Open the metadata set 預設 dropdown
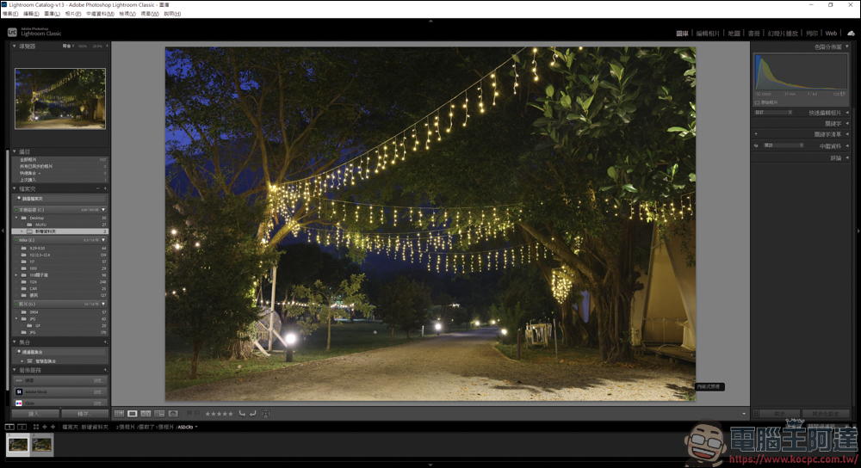This screenshot has width=861, height=468. (784, 145)
